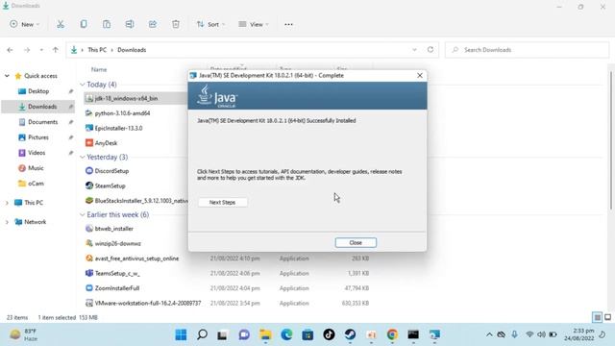Go back with the back arrow

tap(10, 50)
